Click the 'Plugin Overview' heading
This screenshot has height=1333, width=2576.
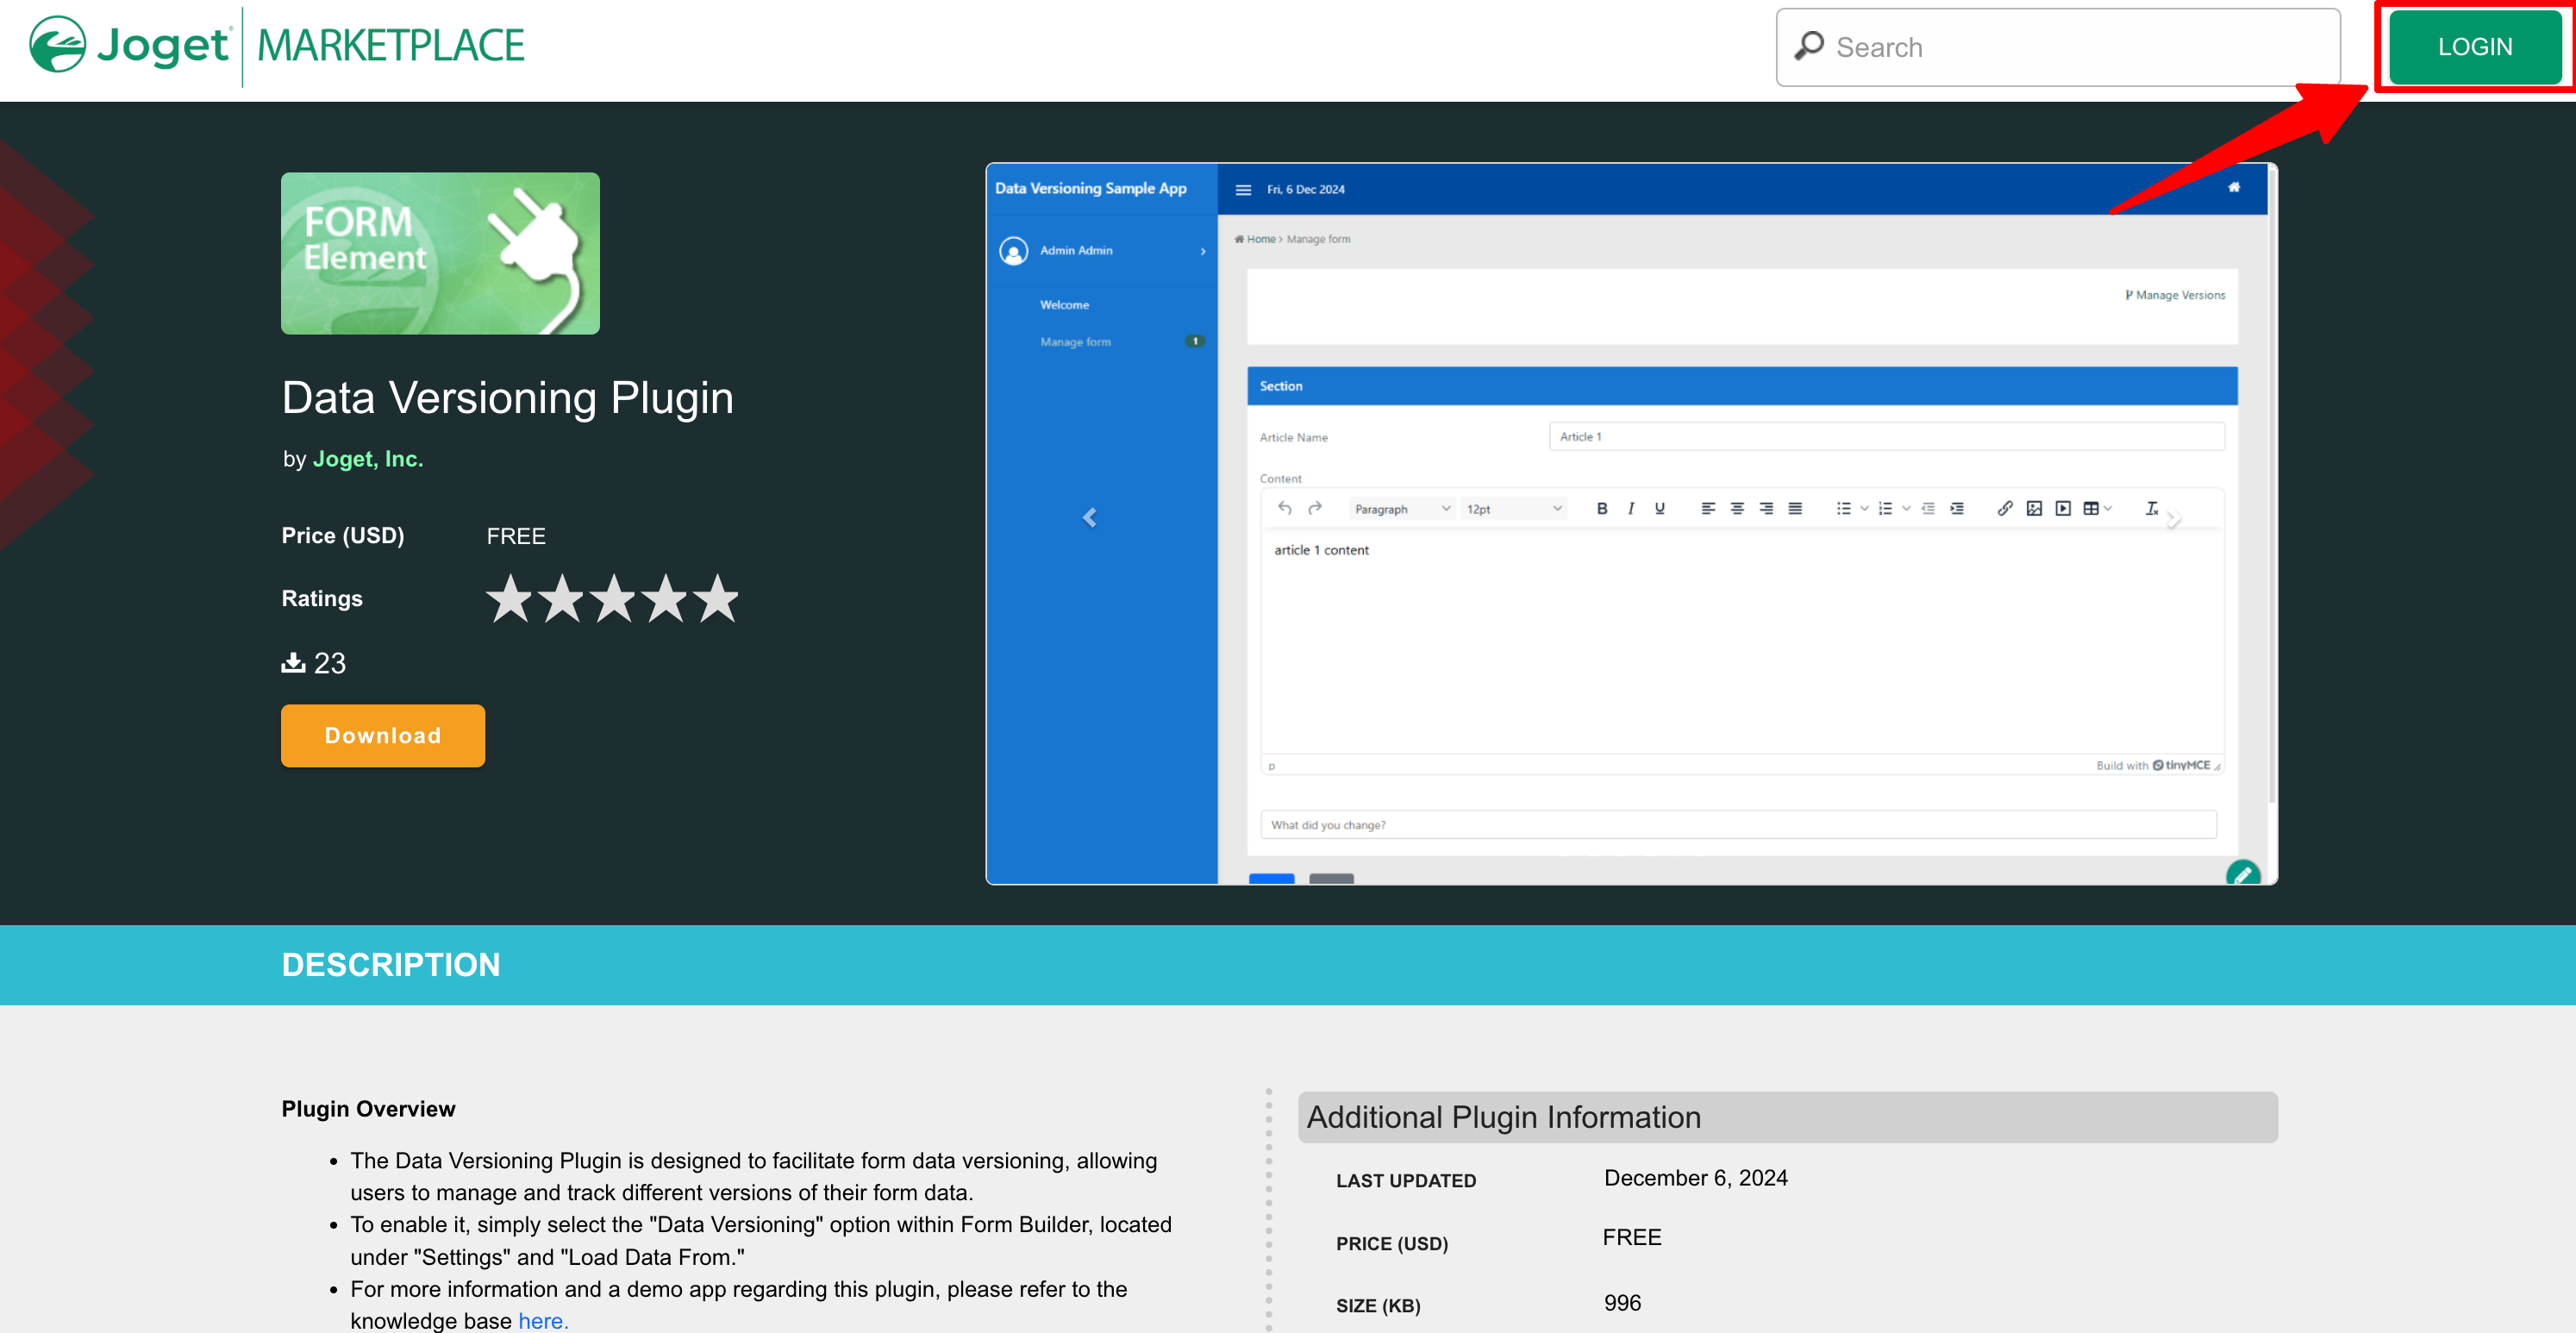pos(368,1108)
